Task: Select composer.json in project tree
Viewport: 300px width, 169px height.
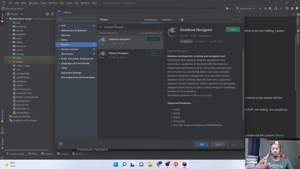Action: pyautogui.click(x=23, y=89)
